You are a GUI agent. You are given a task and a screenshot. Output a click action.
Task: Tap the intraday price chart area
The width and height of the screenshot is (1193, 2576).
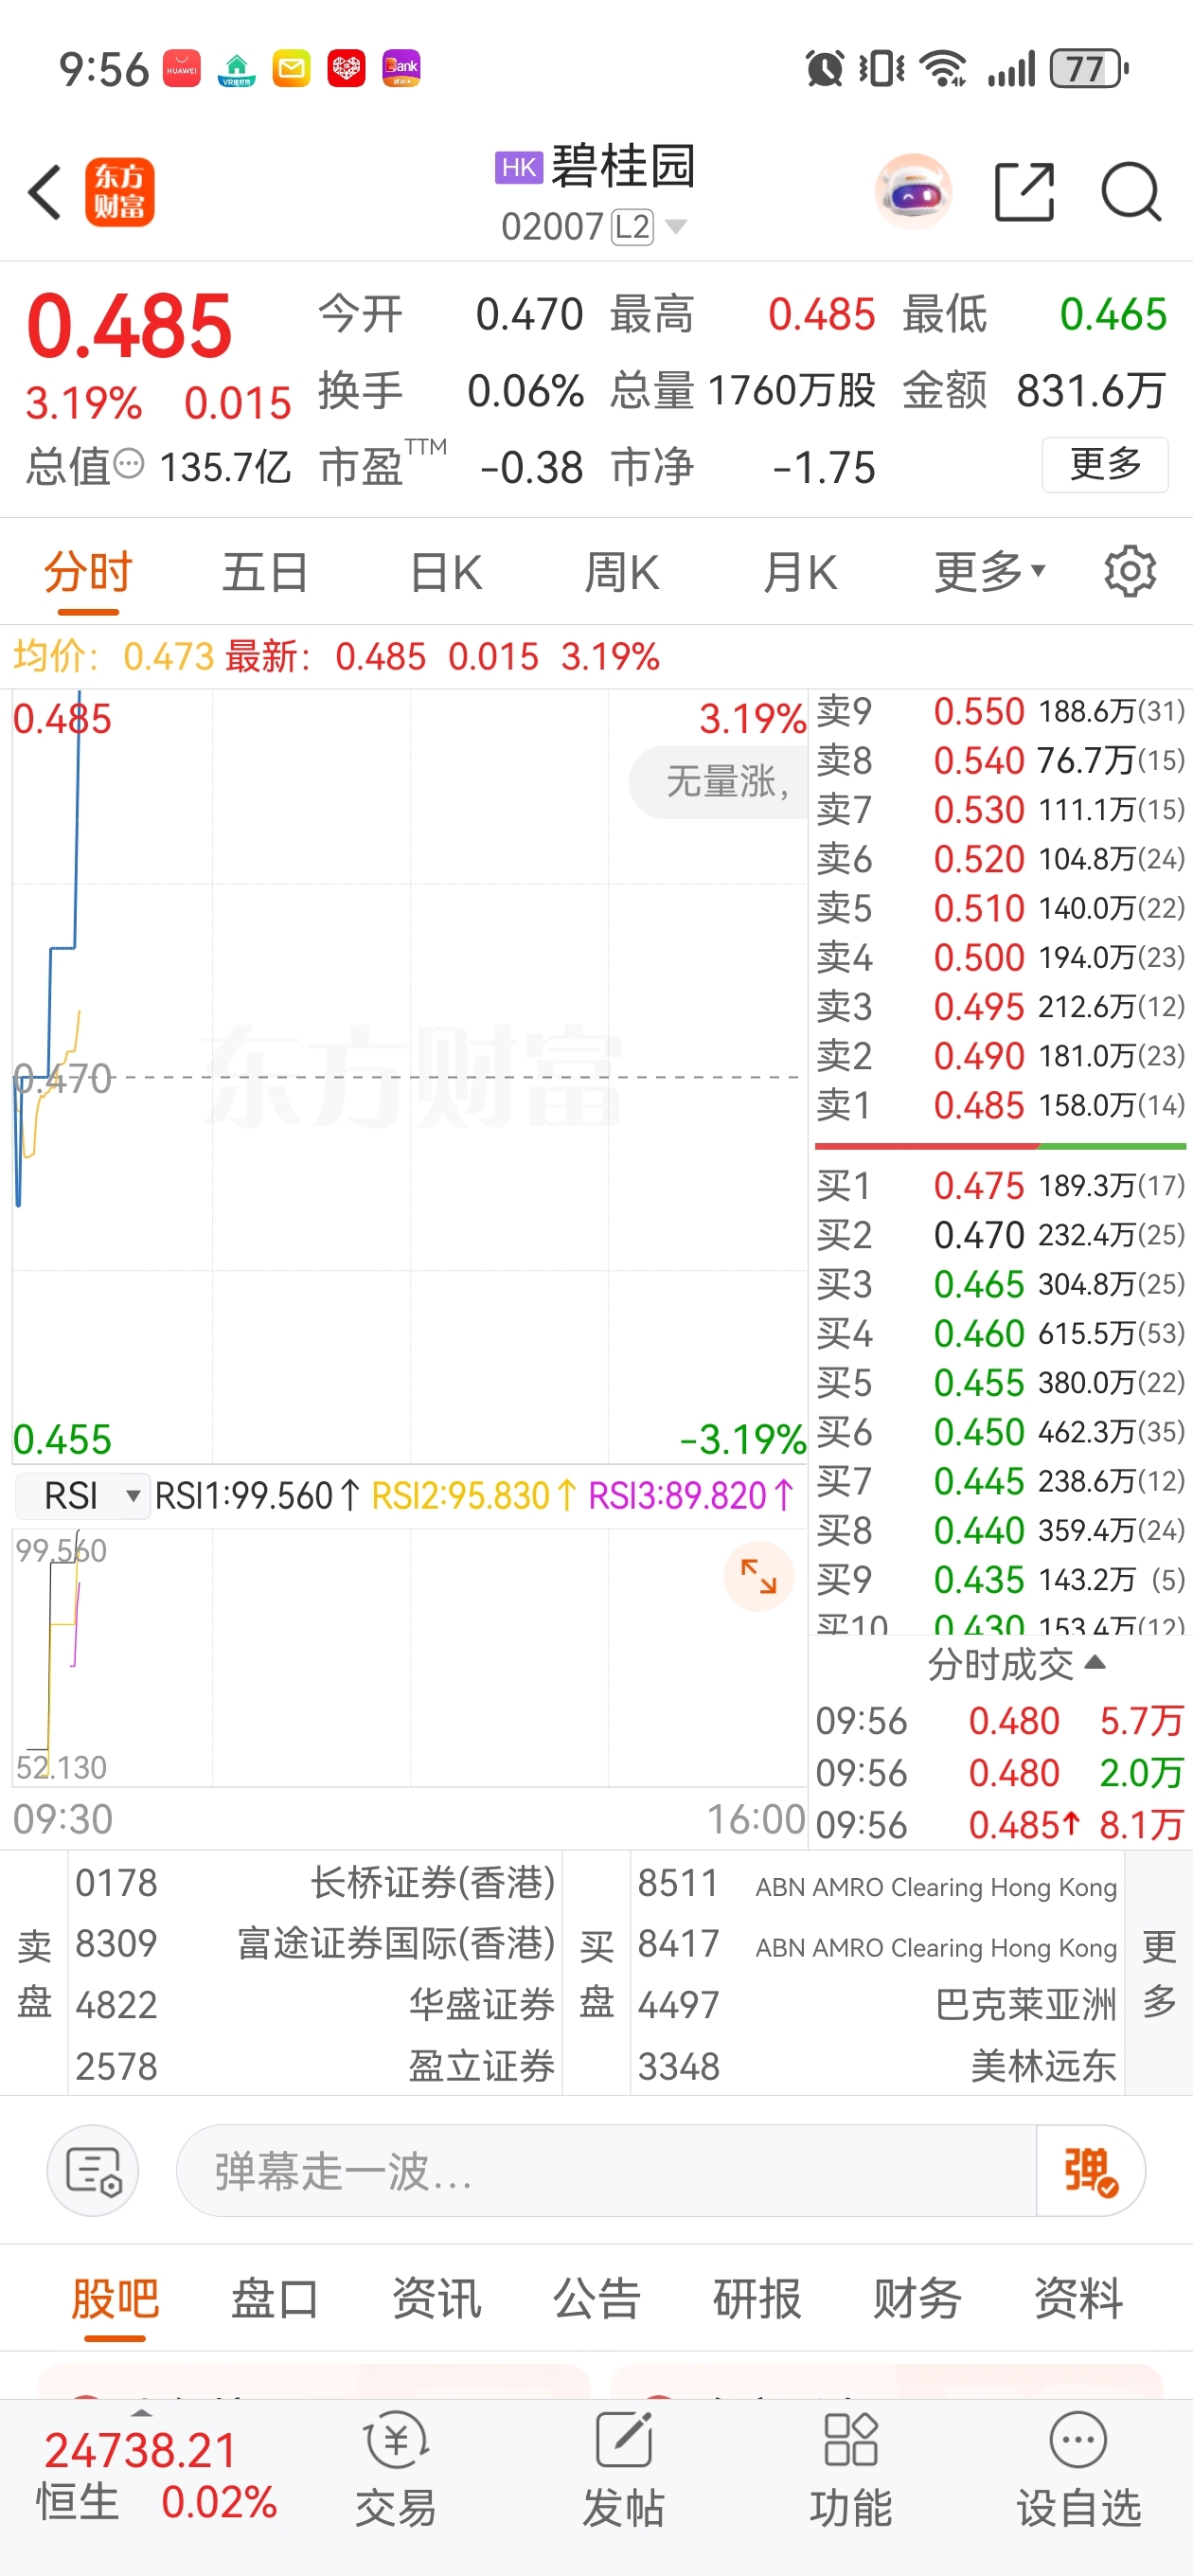click(409, 1077)
